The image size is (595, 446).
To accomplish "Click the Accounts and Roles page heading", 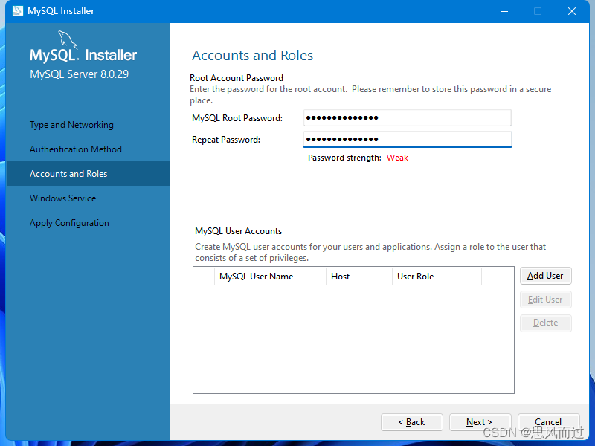I will 252,55.
